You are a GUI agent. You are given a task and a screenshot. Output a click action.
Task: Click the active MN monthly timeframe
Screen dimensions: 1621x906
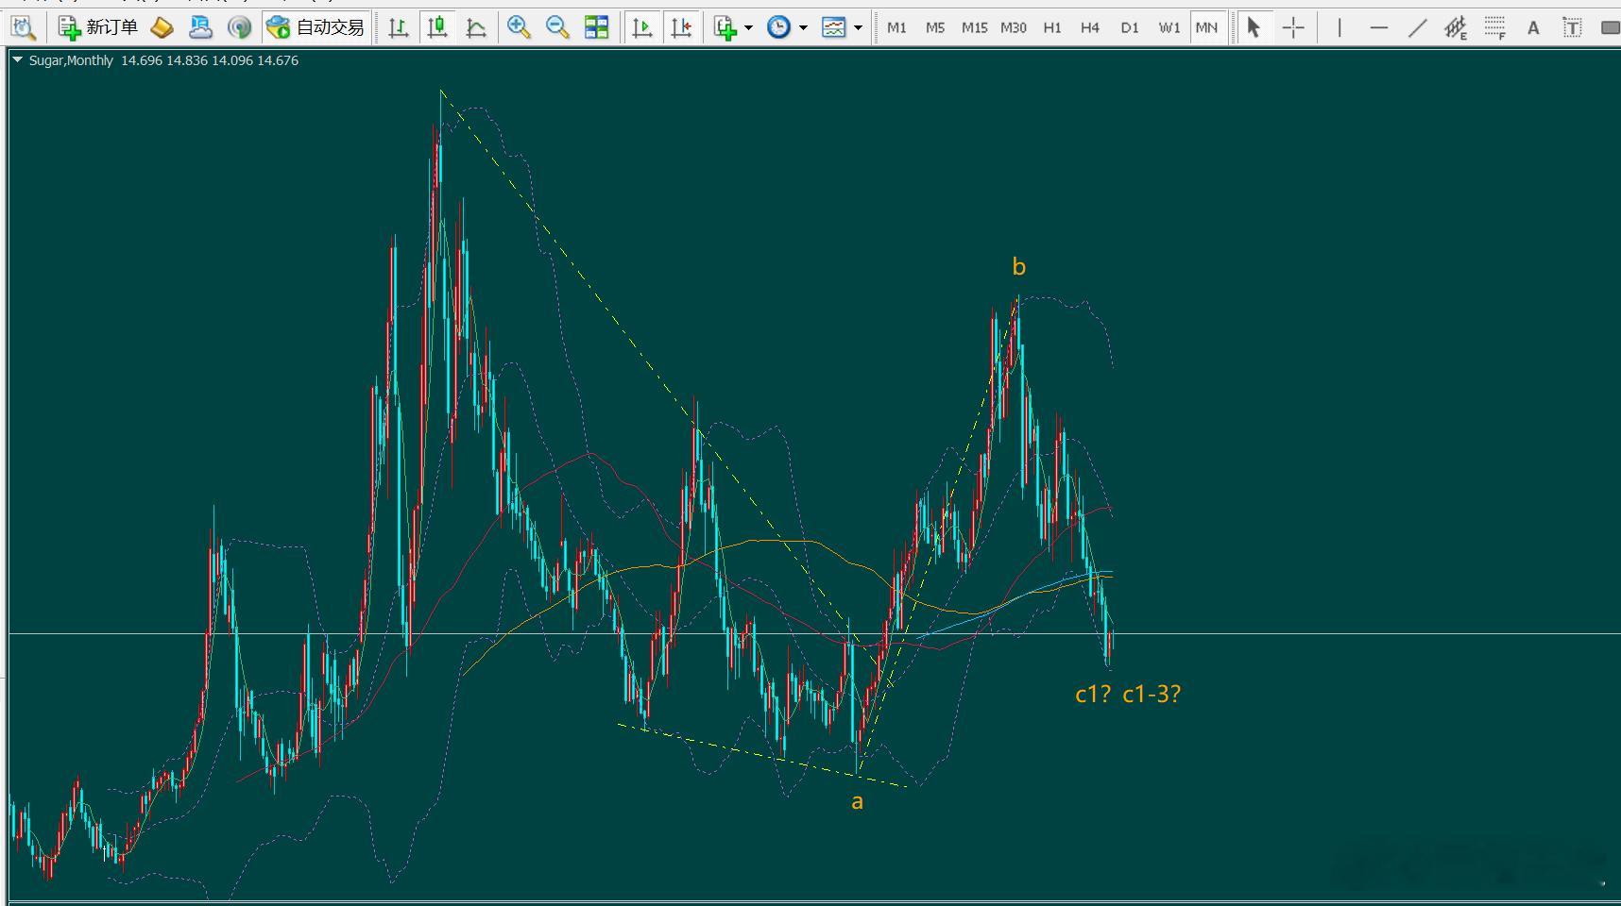1206,27
